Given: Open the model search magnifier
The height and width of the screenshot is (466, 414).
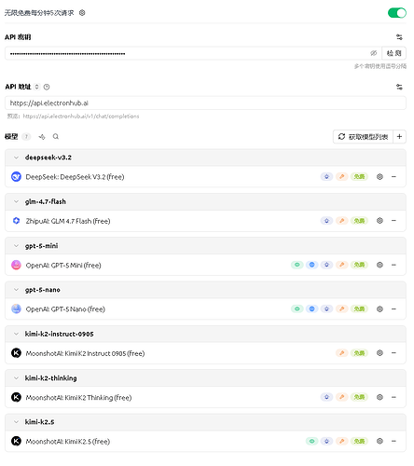Looking at the screenshot, I should click(56, 137).
